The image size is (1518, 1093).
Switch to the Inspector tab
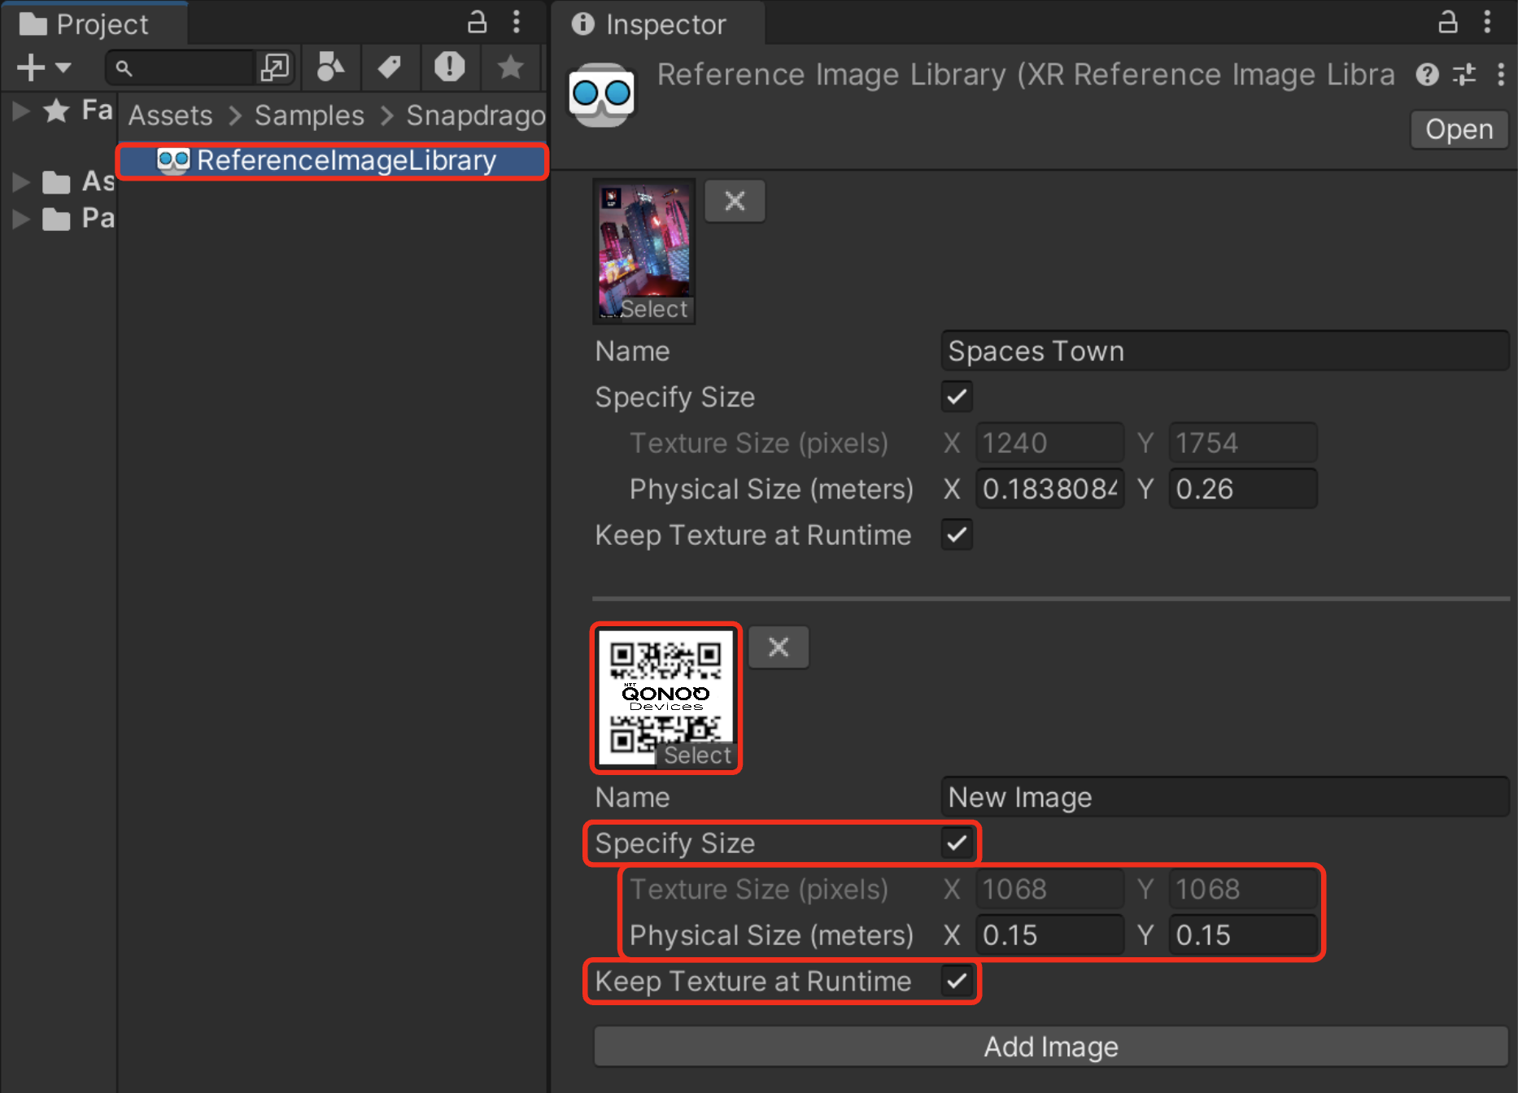(x=657, y=24)
